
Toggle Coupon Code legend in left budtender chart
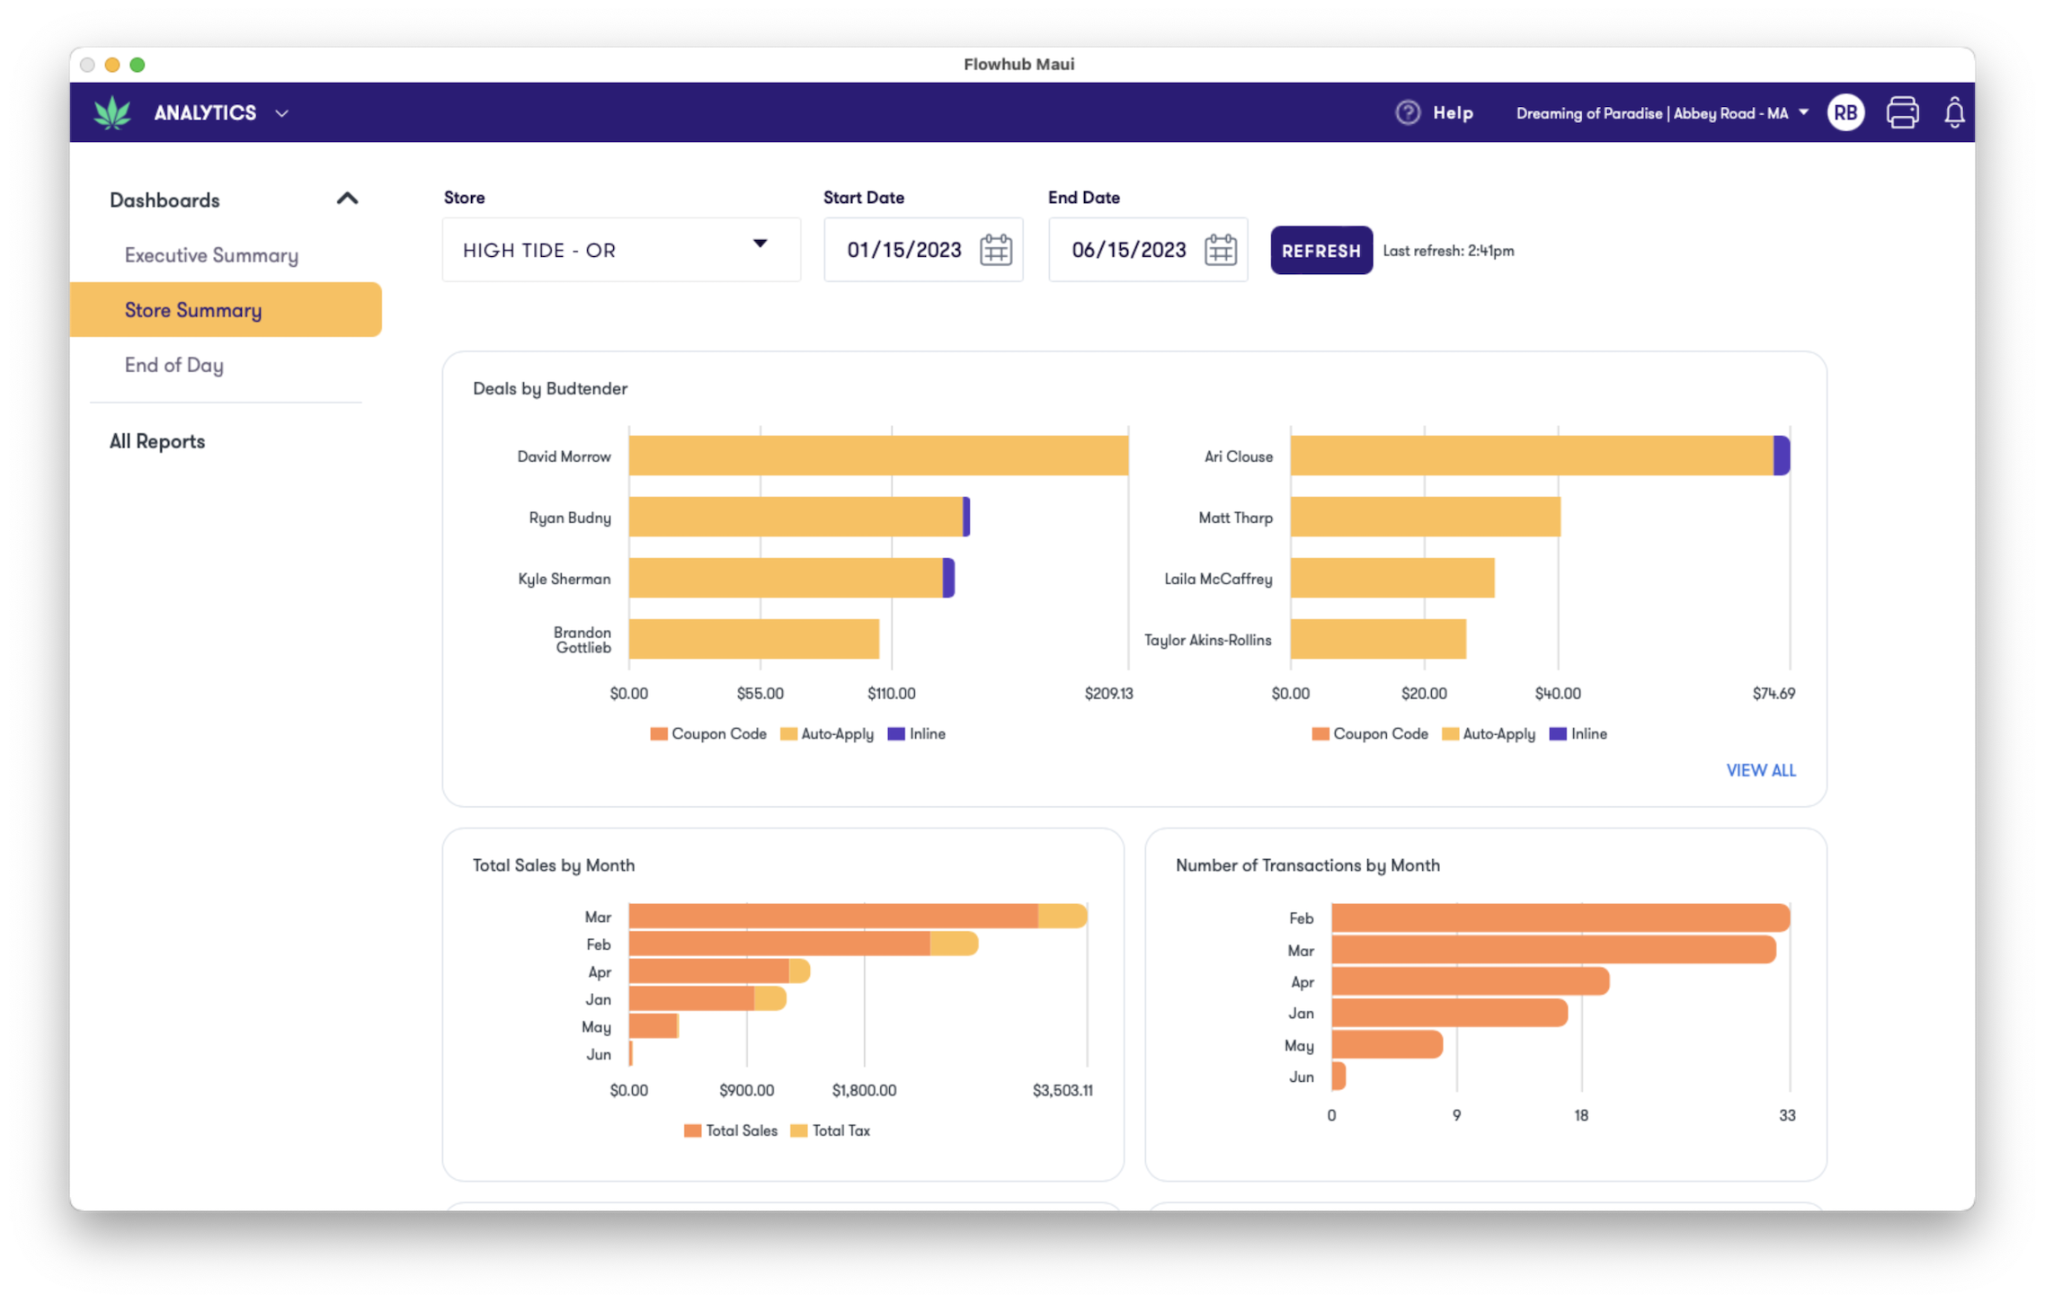pyautogui.click(x=708, y=734)
